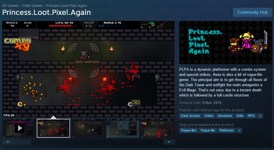This screenshot has height=150, width=274.
Task: Go to All Games breadcrumb
Action: click(10, 5)
